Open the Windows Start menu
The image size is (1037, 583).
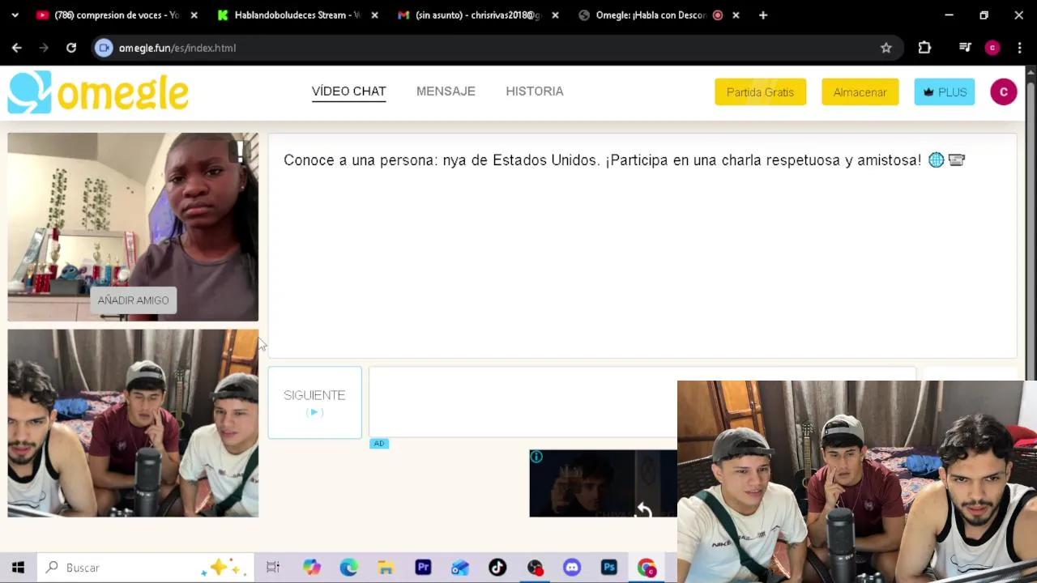pos(18,568)
